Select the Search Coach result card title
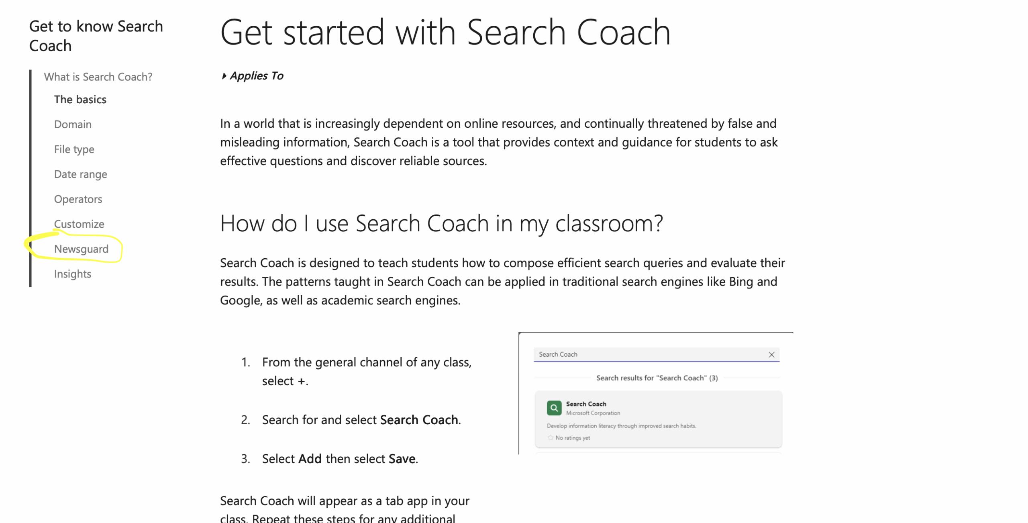Viewport: 1028px width, 523px height. pyautogui.click(x=586, y=404)
